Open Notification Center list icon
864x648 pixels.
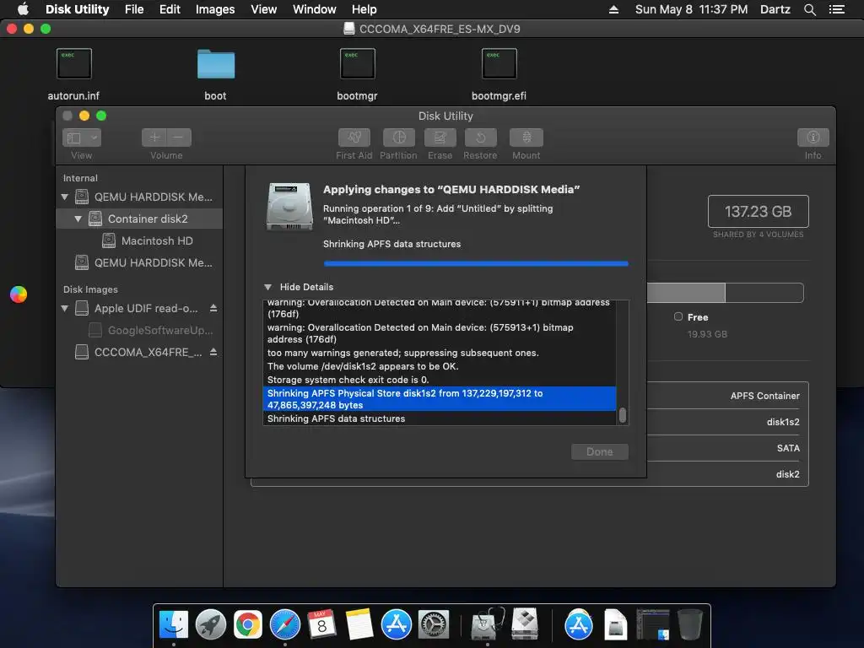[x=836, y=9]
